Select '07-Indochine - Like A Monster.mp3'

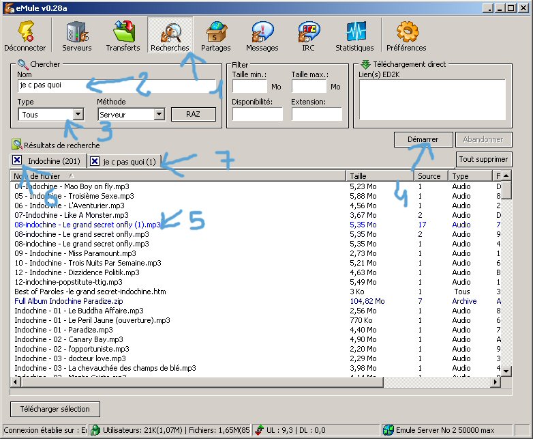pos(72,215)
